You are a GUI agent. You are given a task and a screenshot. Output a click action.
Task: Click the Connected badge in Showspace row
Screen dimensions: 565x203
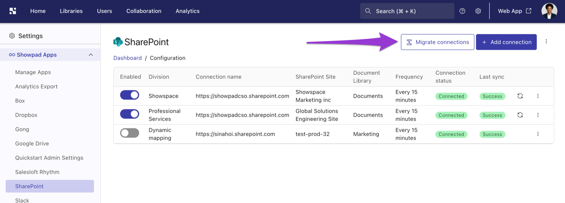tap(451, 96)
